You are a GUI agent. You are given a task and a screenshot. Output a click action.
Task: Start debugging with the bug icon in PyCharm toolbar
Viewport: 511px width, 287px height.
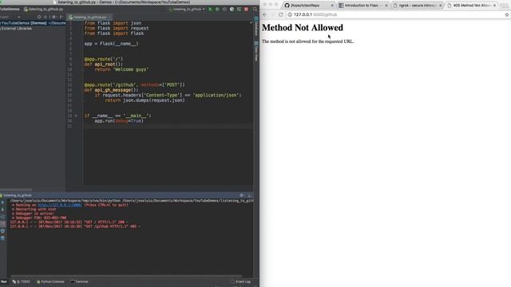[217, 10]
